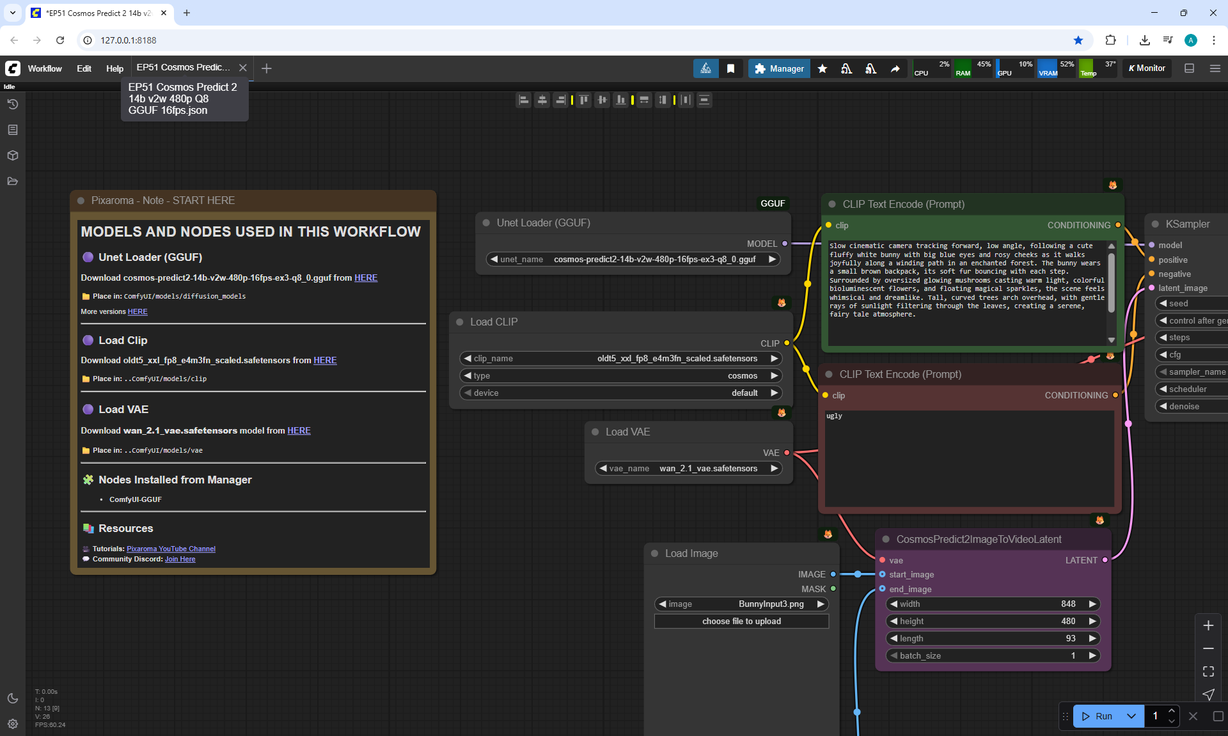
Task: Click the share arrow icon
Action: [895, 68]
